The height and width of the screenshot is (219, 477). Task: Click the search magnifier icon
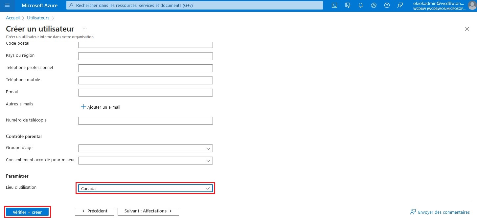(71, 6)
